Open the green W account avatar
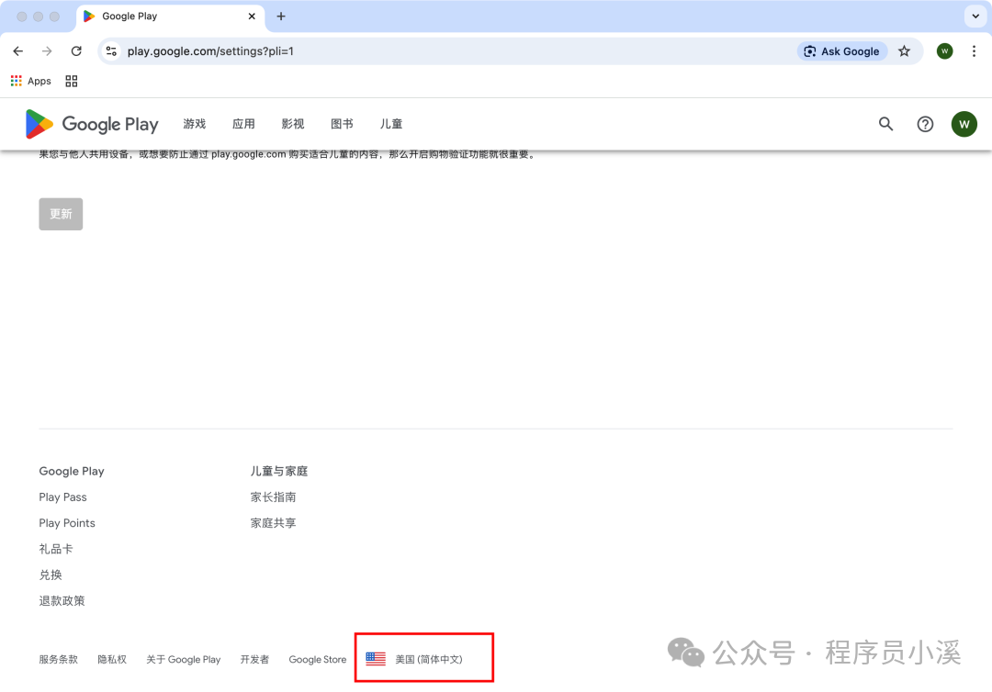The height and width of the screenshot is (692, 992). pyautogui.click(x=964, y=124)
